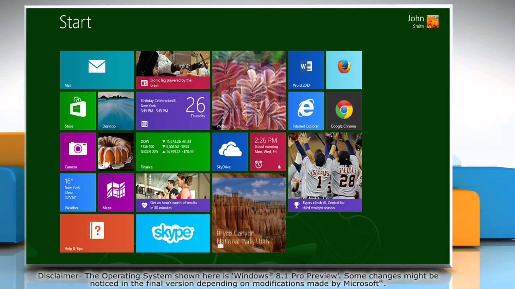The width and height of the screenshot is (515, 289).
Task: Open Sports tile about Tigers clinch AL Central
Action: coord(325,172)
